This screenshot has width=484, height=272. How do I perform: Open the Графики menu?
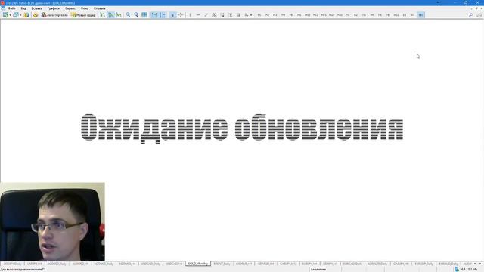pyautogui.click(x=54, y=8)
